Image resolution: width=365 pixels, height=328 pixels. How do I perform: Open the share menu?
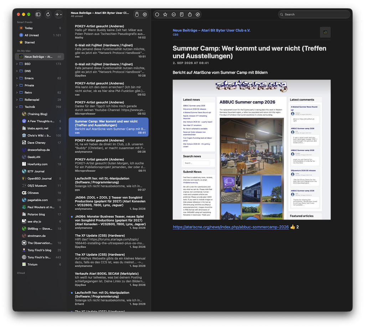point(190,14)
